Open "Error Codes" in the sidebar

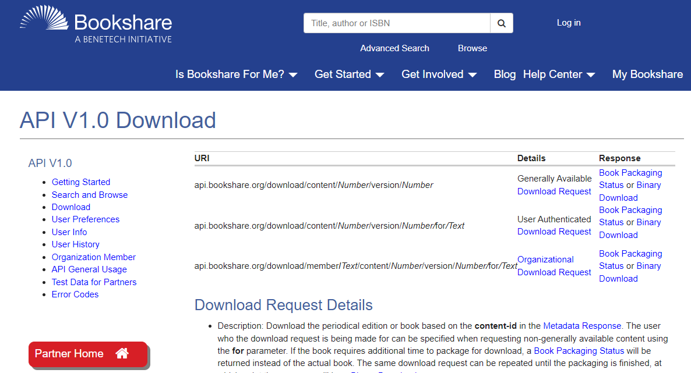click(75, 294)
